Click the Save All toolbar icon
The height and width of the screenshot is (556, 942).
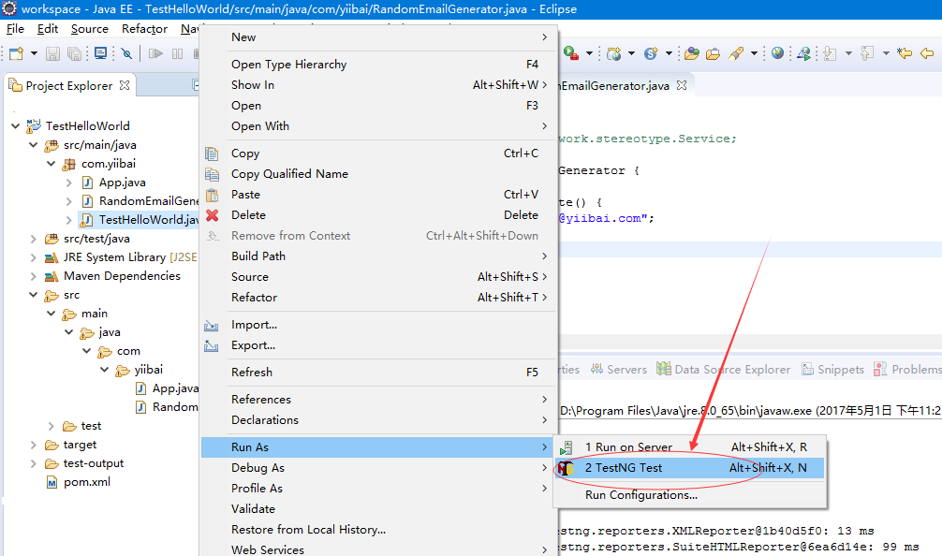click(x=75, y=53)
